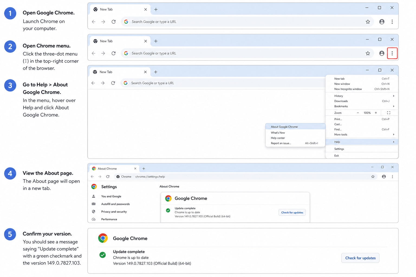
Task: Choose Print... in the Chrome menu
Action: (x=362, y=119)
